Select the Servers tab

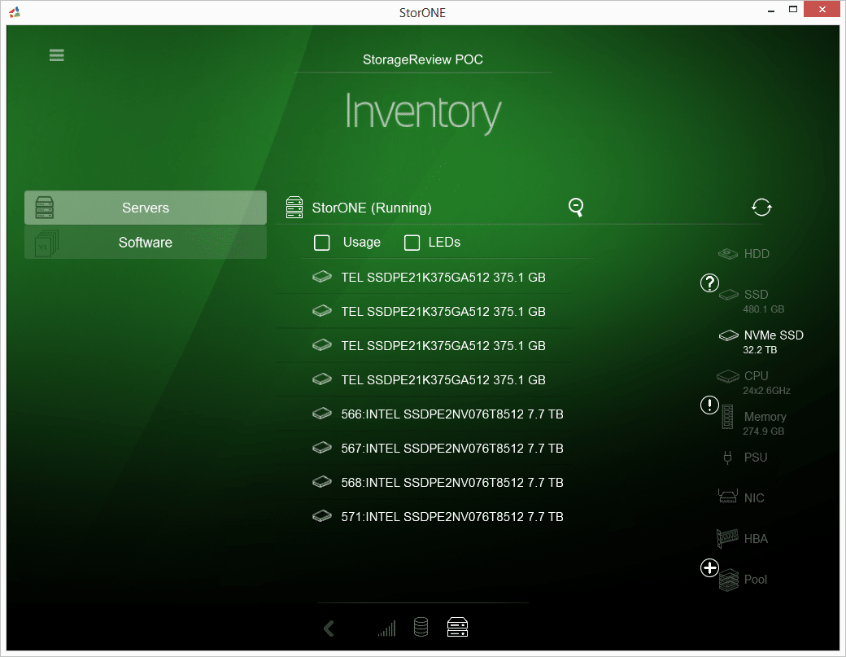coord(145,208)
